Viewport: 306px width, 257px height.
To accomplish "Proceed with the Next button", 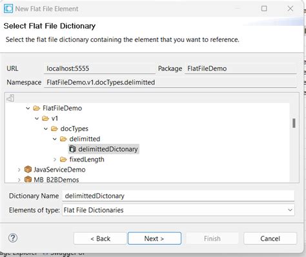I will pyautogui.click(x=154, y=238).
